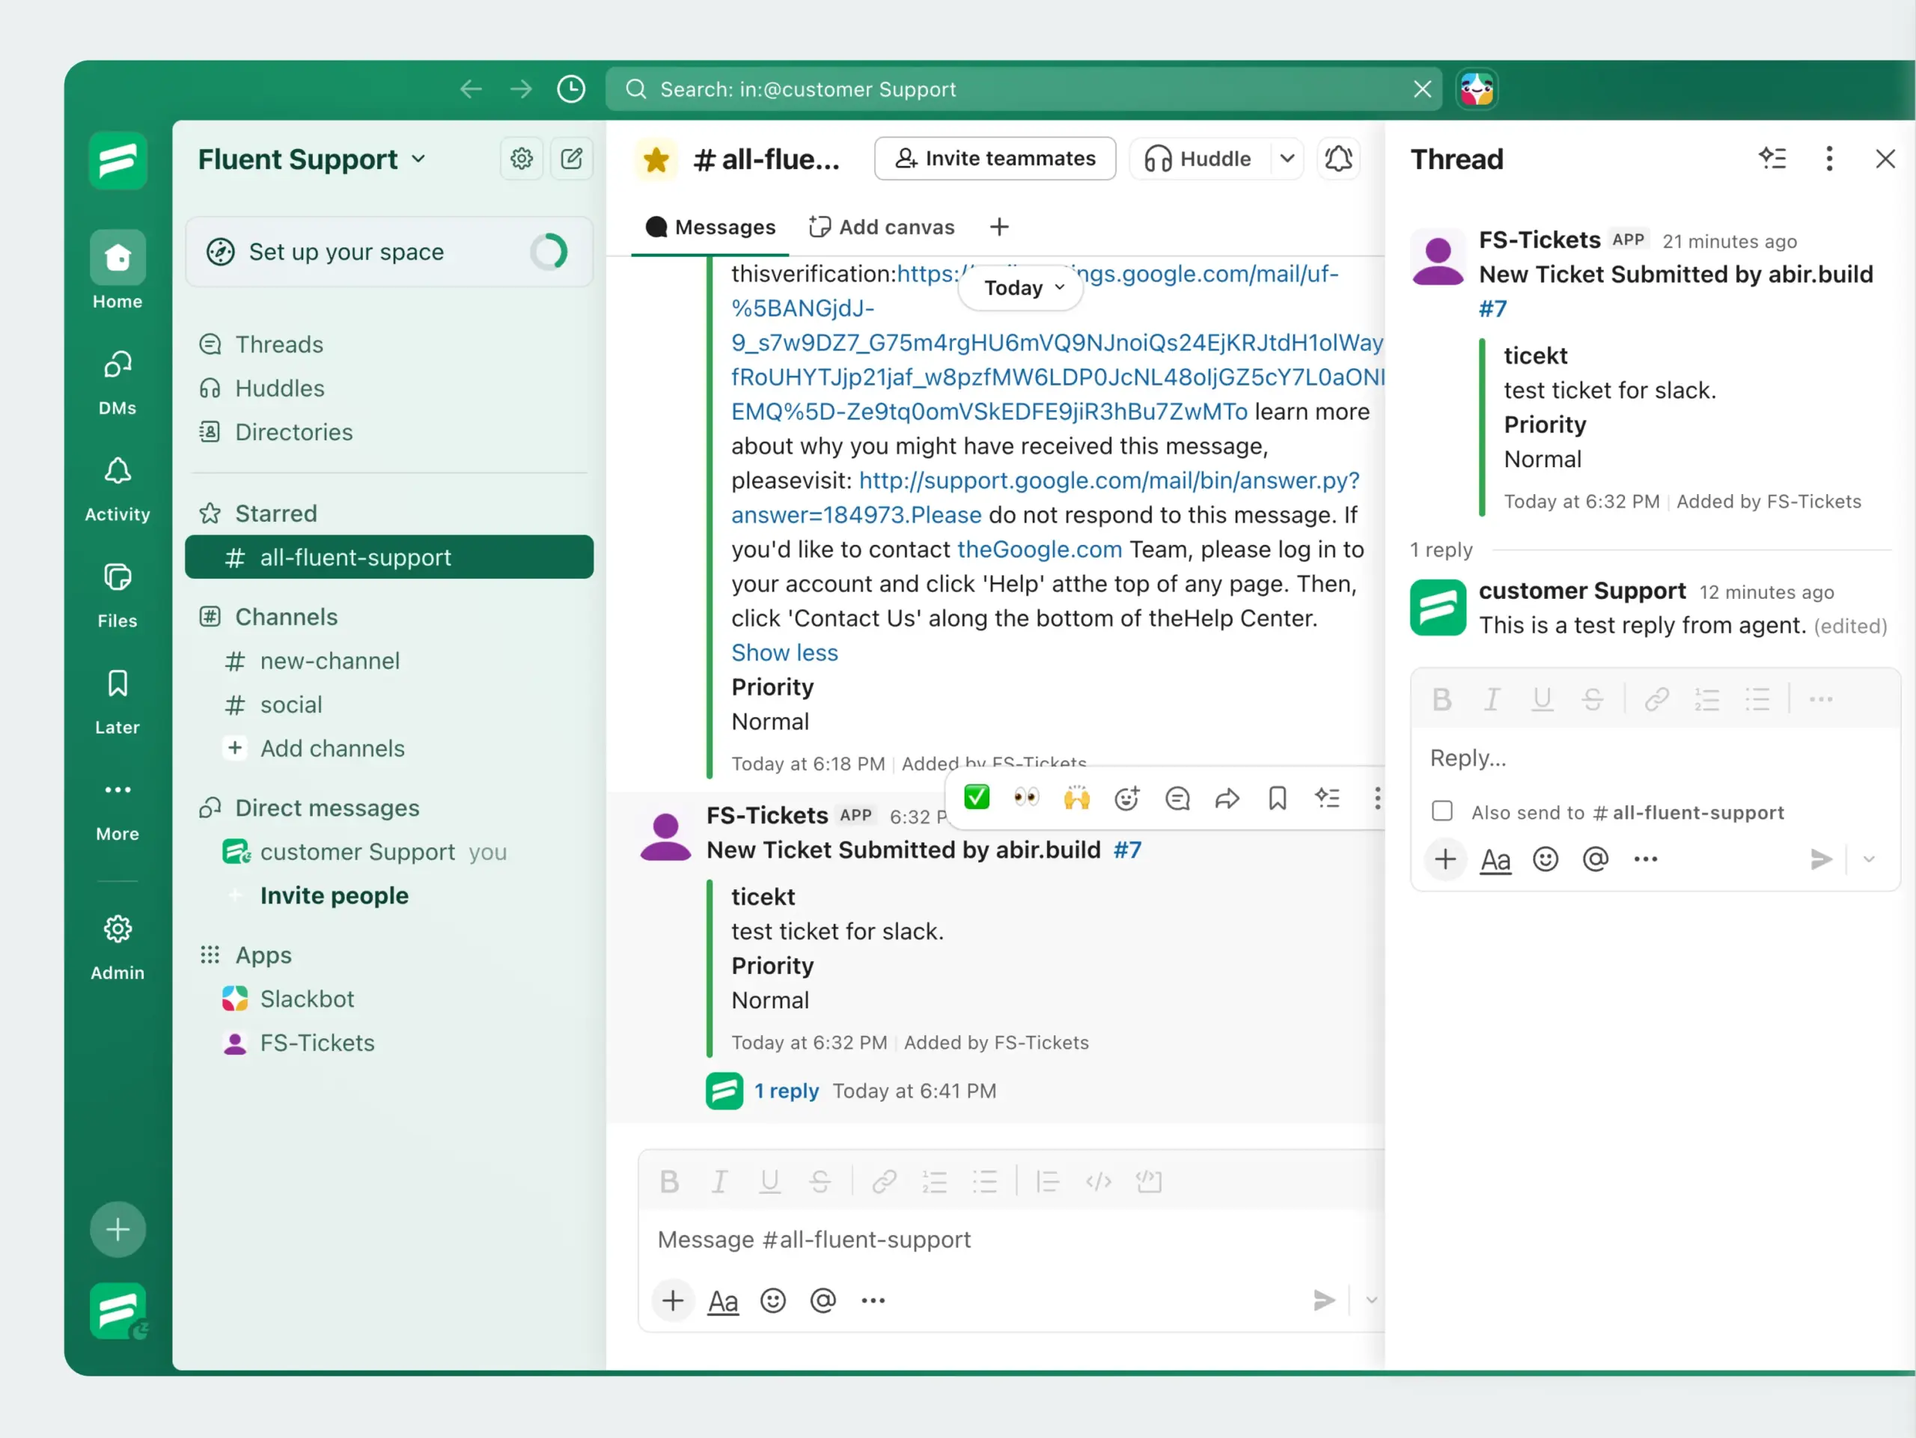Screen dimensions: 1916x1438
Task: Go forward using the history forward arrow
Action: [x=521, y=89]
